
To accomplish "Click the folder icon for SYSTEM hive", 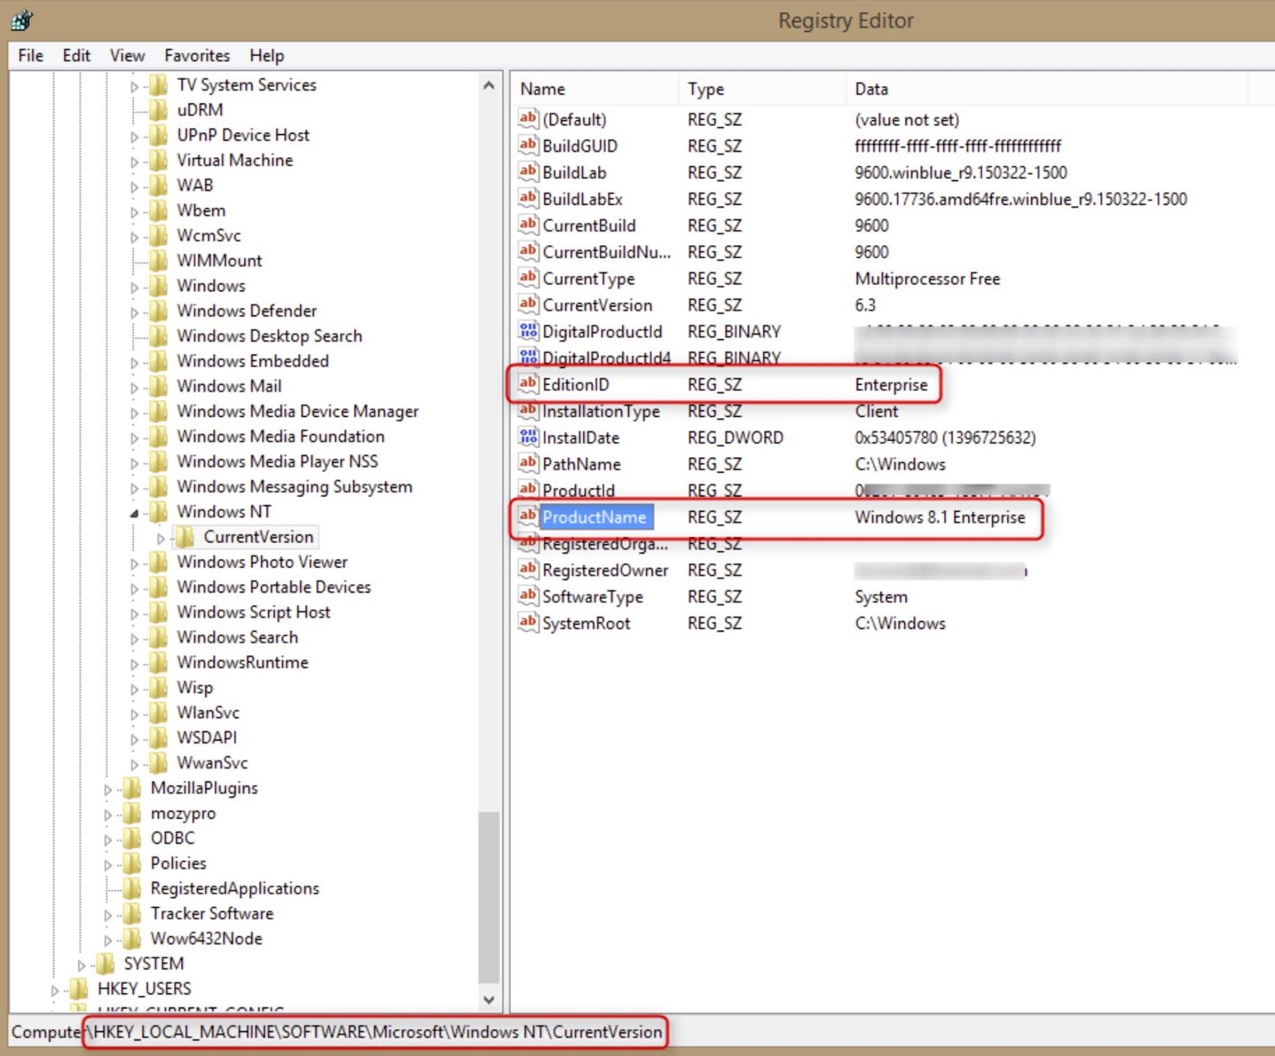I will point(106,963).
